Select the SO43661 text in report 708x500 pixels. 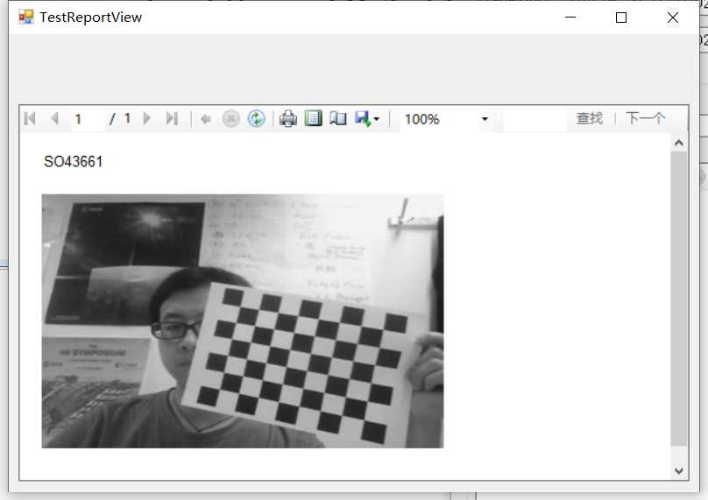tap(74, 161)
